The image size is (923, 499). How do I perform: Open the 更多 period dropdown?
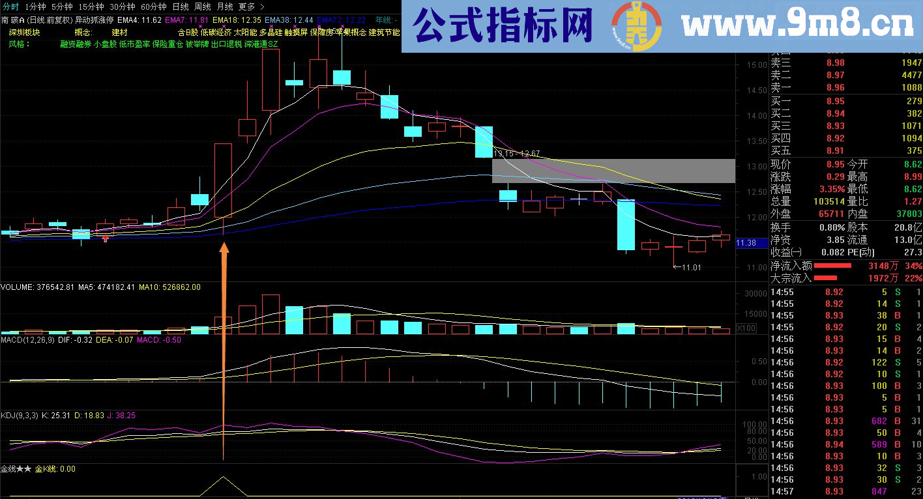pos(249,5)
